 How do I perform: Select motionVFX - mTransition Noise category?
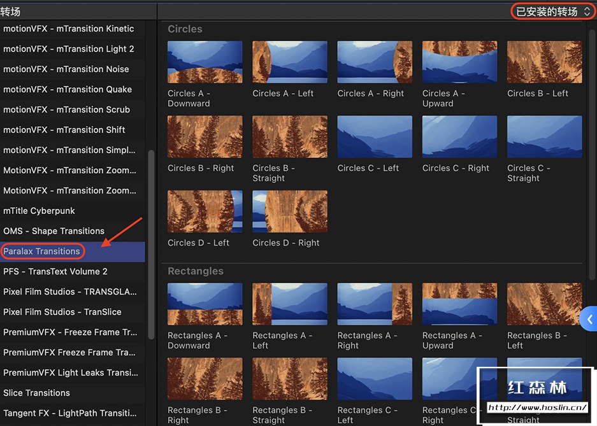(x=73, y=69)
